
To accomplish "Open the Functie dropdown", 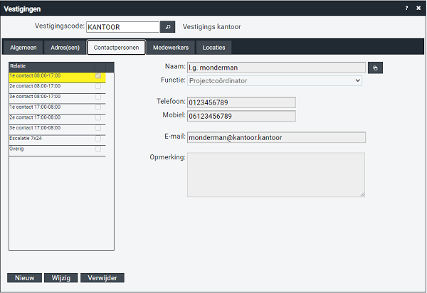I will click(275, 81).
